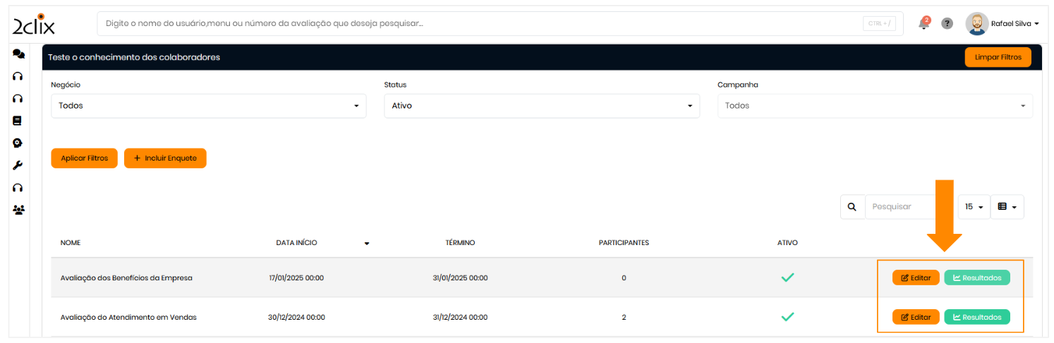
Task: Open the table columns visibility dropdown
Action: pos(1007,207)
